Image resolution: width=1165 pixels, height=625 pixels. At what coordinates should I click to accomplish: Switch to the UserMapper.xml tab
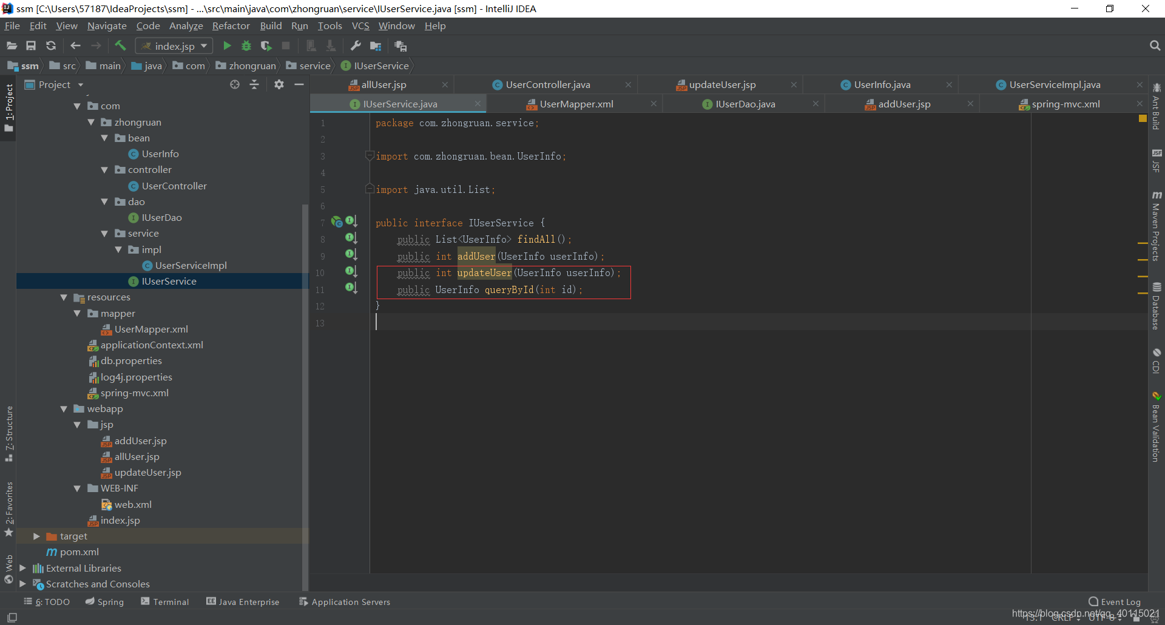tap(576, 104)
